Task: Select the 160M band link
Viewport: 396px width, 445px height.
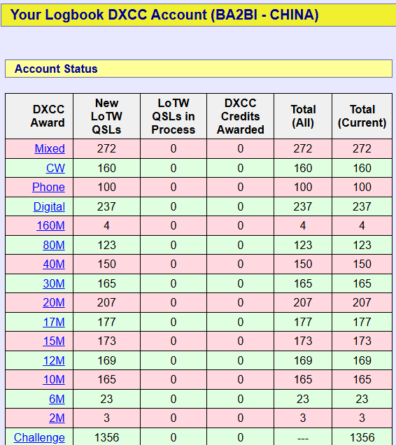Action: pyautogui.click(x=51, y=225)
